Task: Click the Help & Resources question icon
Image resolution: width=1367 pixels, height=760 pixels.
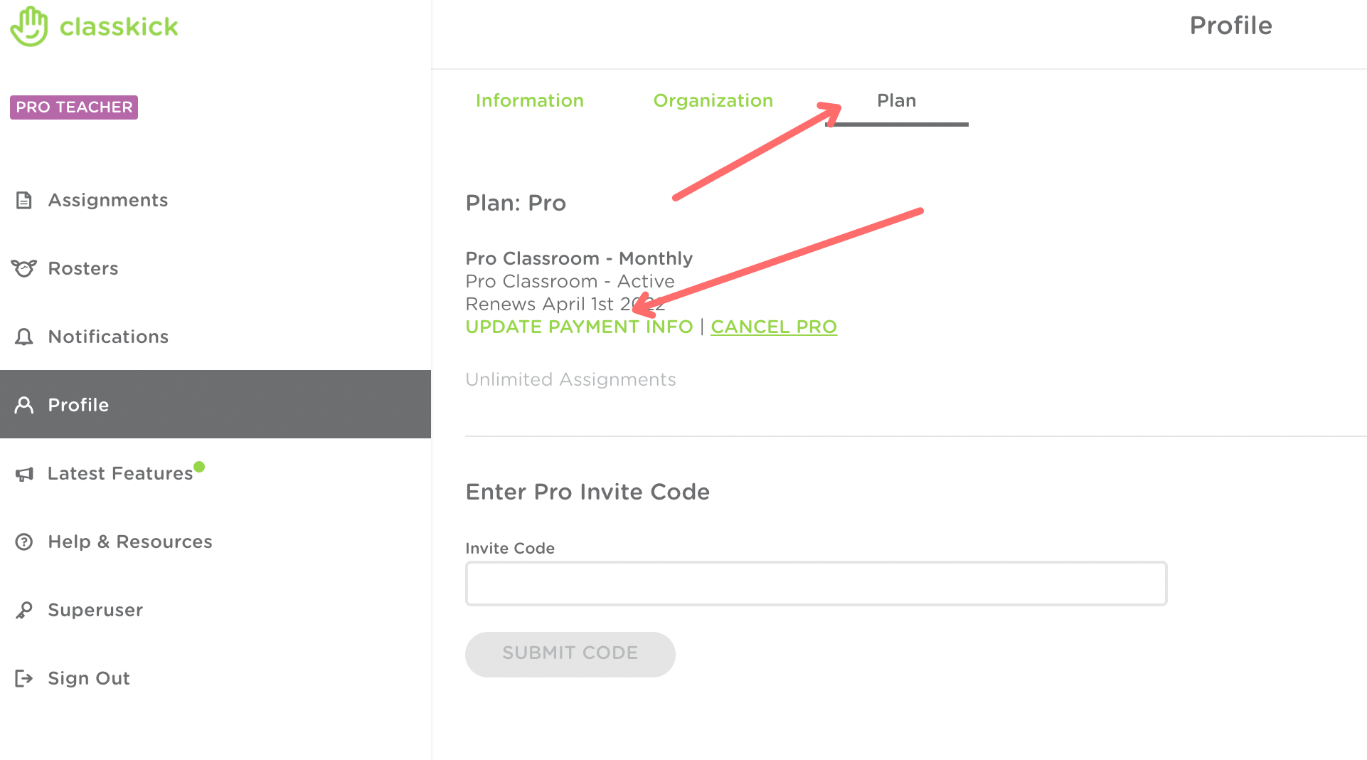Action: click(24, 542)
